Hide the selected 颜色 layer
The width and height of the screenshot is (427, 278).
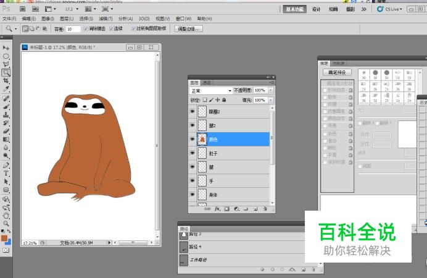193,139
